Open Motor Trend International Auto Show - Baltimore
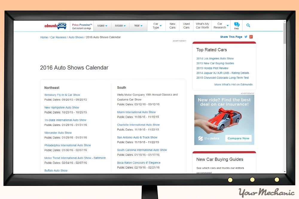 click(75, 158)
